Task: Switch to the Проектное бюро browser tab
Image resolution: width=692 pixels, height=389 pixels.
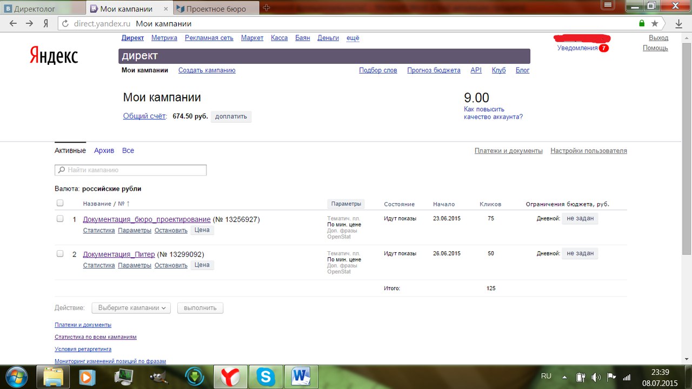Action: pyautogui.click(x=216, y=8)
